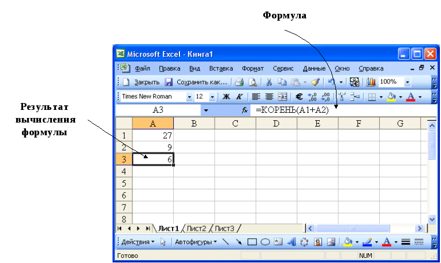
Task: Insert WordArt object
Action: point(291,242)
